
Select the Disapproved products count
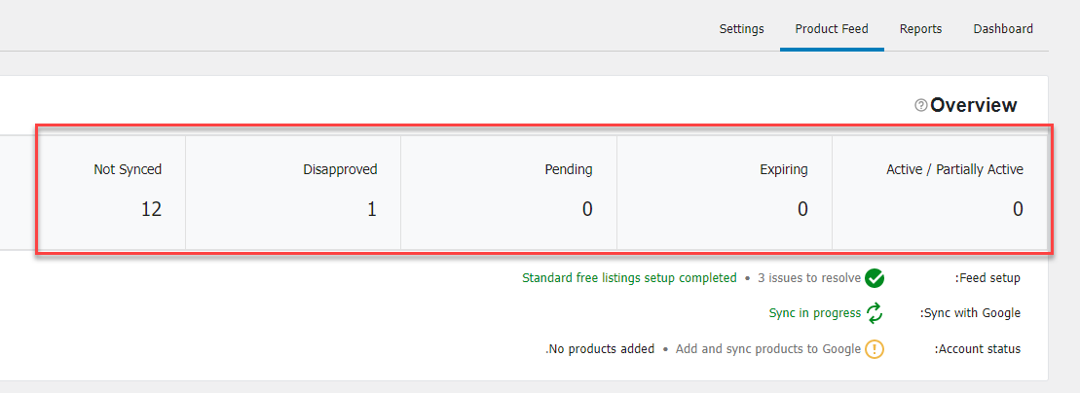pyautogui.click(x=372, y=209)
